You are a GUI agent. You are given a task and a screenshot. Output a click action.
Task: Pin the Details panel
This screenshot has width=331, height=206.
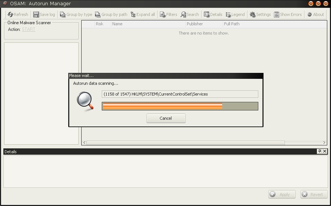pyautogui.click(x=319, y=151)
